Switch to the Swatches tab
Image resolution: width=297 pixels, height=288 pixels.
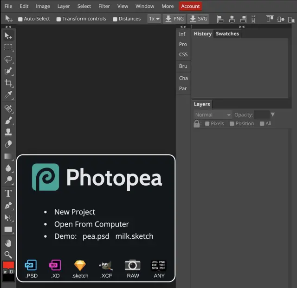pyautogui.click(x=227, y=34)
